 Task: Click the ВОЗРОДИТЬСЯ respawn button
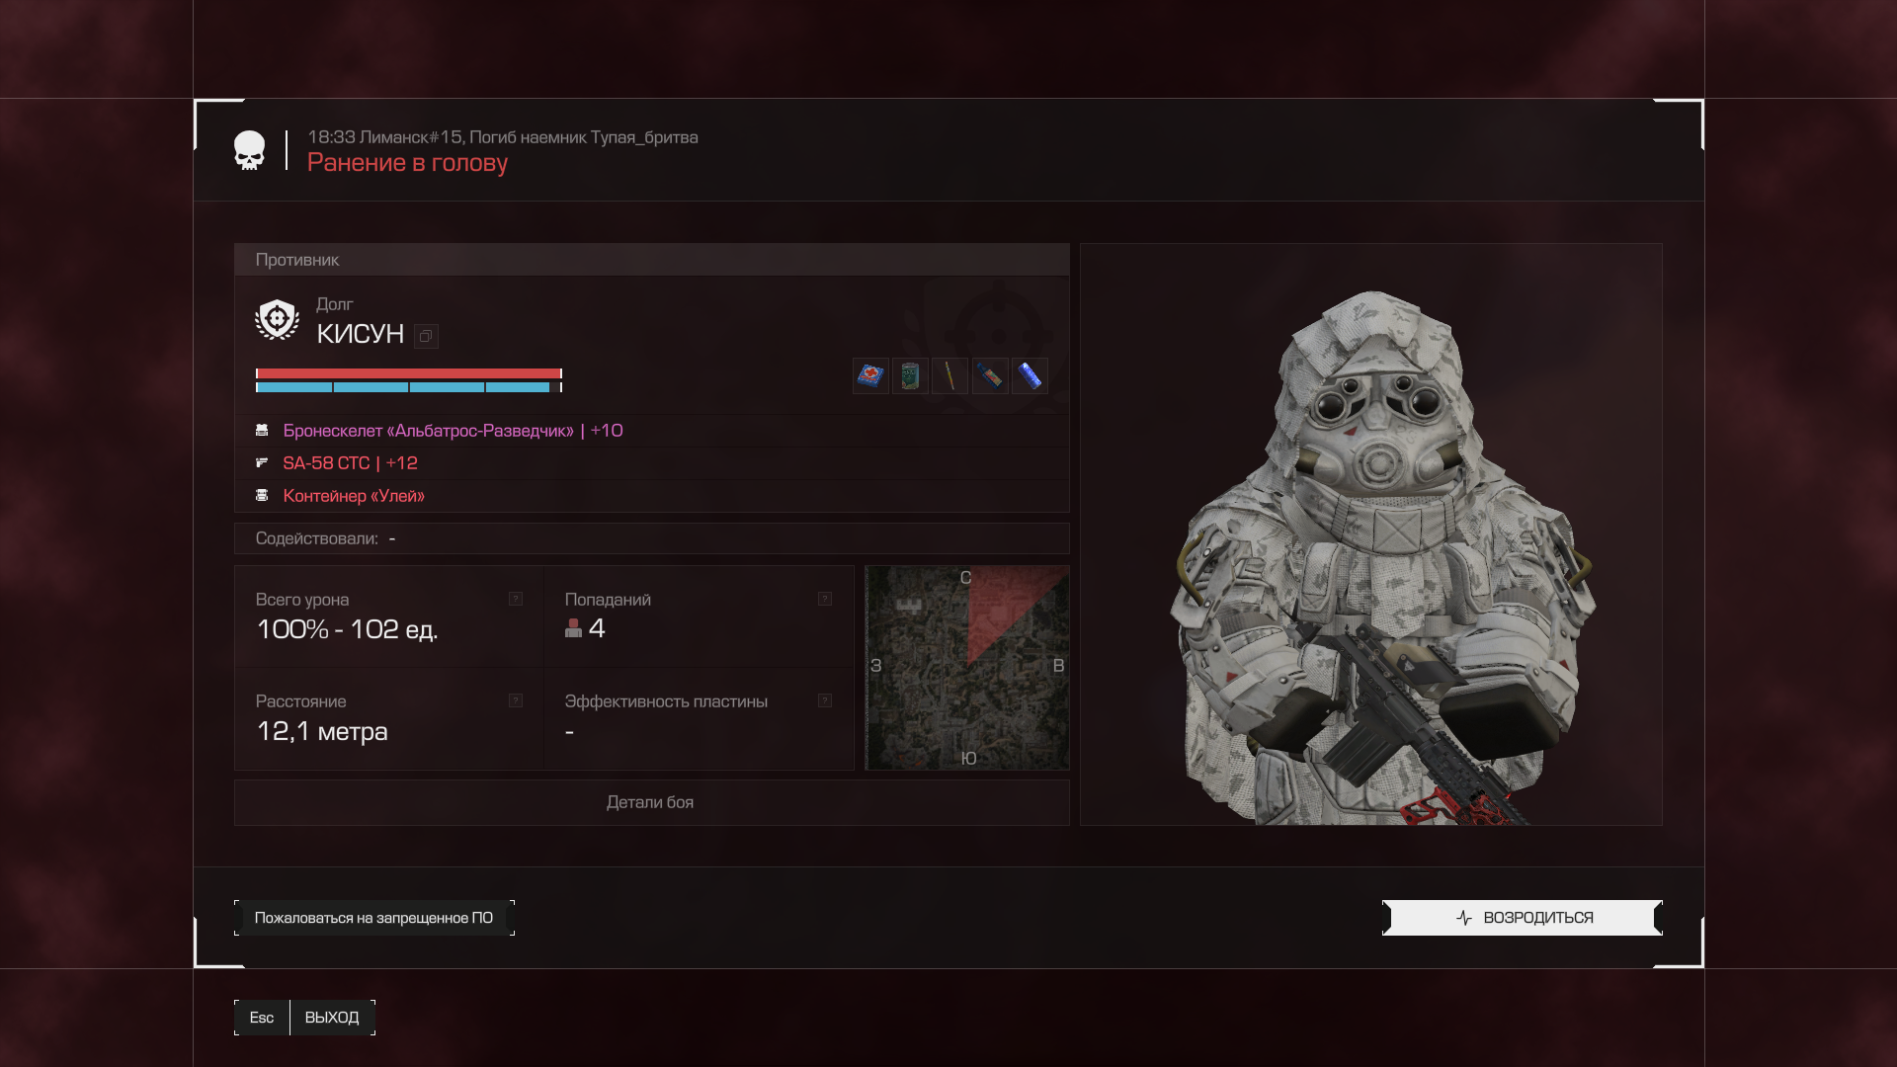pyautogui.click(x=1522, y=918)
